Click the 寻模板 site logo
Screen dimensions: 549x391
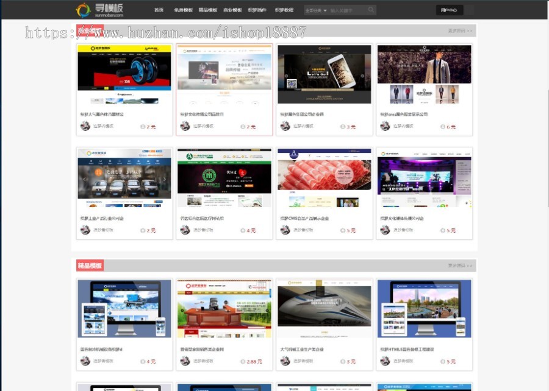coord(100,10)
